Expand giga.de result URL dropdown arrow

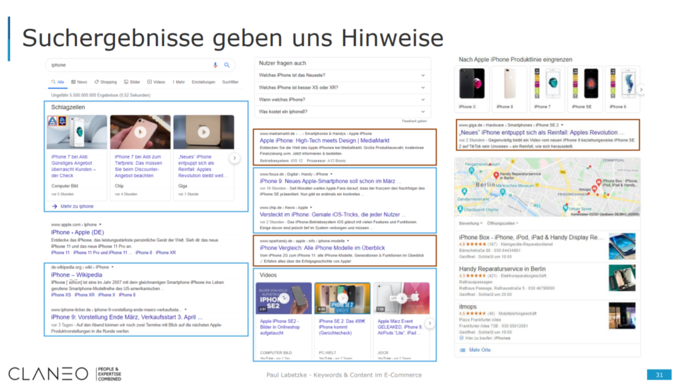562,125
